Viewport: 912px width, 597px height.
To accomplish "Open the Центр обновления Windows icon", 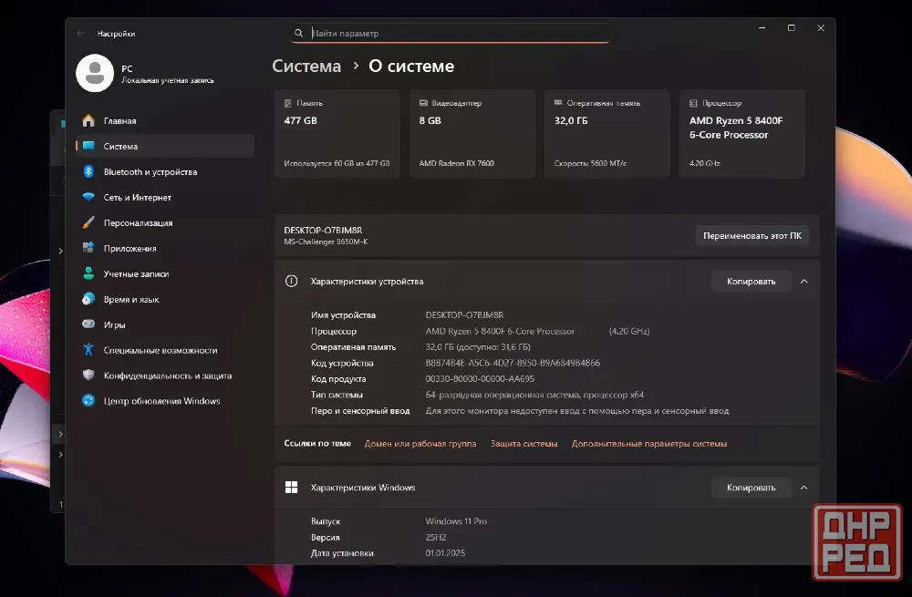I will (x=88, y=400).
